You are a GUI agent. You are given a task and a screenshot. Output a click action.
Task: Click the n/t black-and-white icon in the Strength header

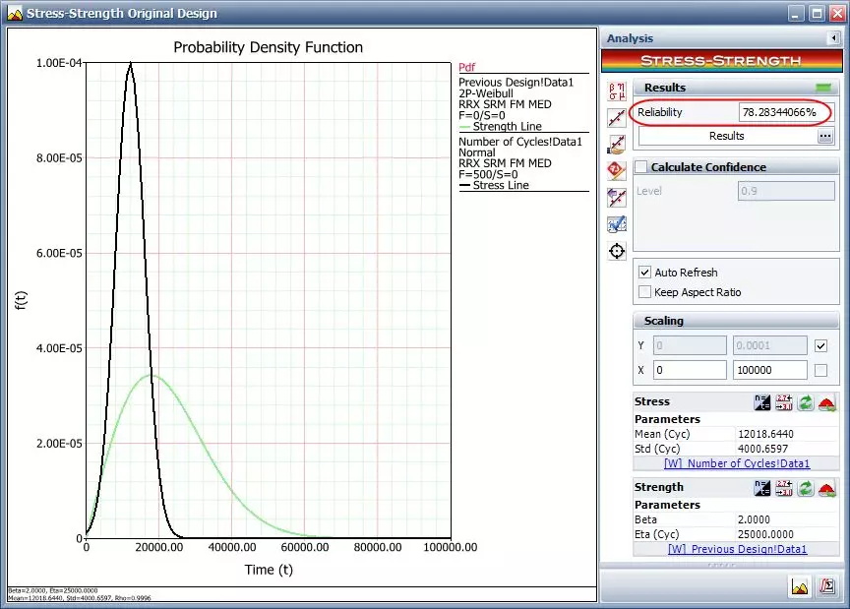coord(762,488)
